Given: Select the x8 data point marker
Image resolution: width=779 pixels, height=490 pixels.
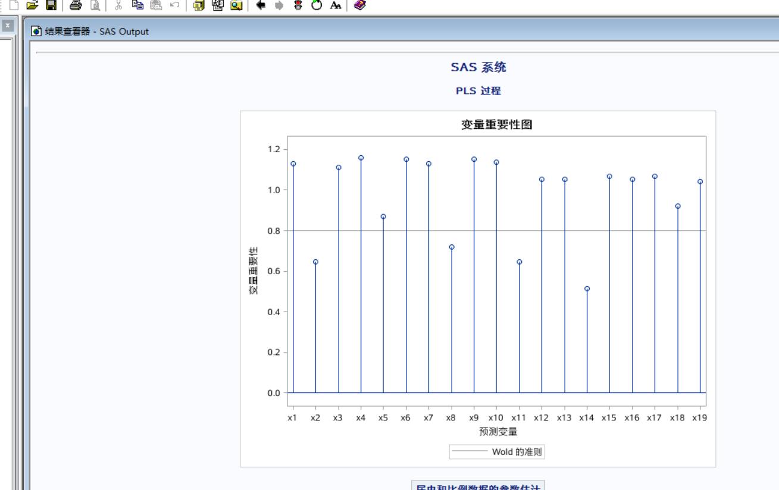Looking at the screenshot, I should tap(452, 247).
